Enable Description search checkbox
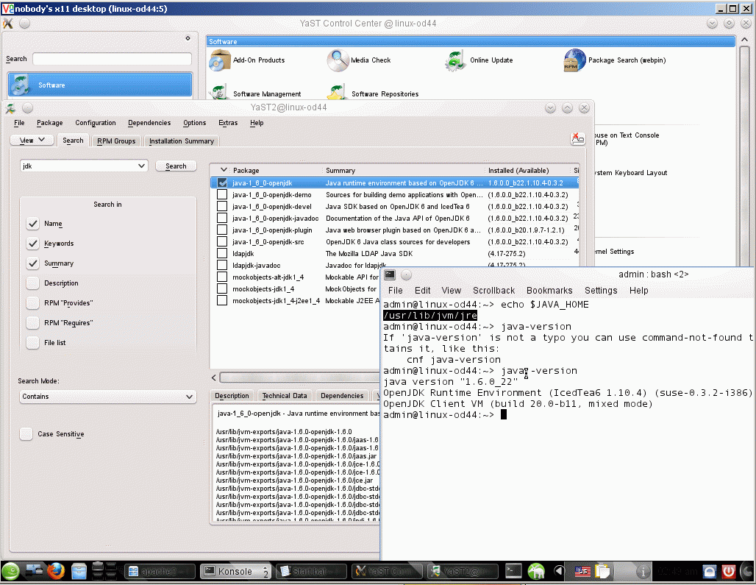 (33, 283)
